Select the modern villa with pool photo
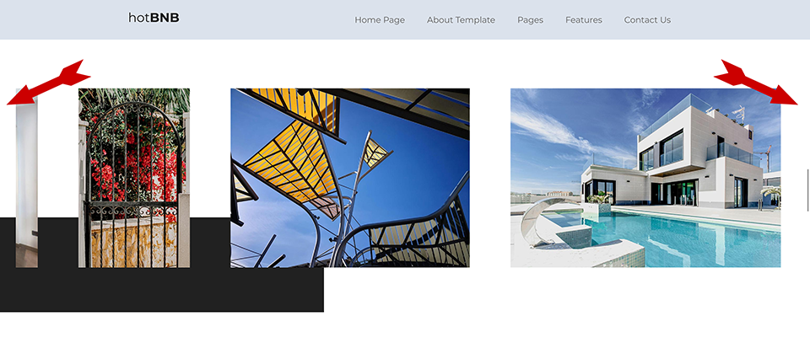The width and height of the screenshot is (810, 343). click(x=645, y=178)
